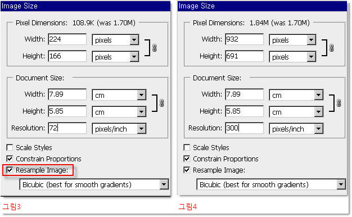Open pixel Height unit dropdown in left dialog
Screen dimensions: 352x217
[x=115, y=57]
